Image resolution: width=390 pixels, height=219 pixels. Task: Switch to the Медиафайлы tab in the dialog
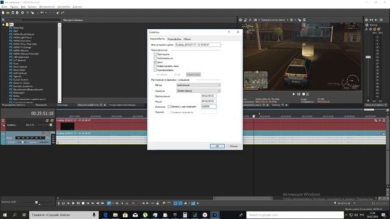click(174, 39)
